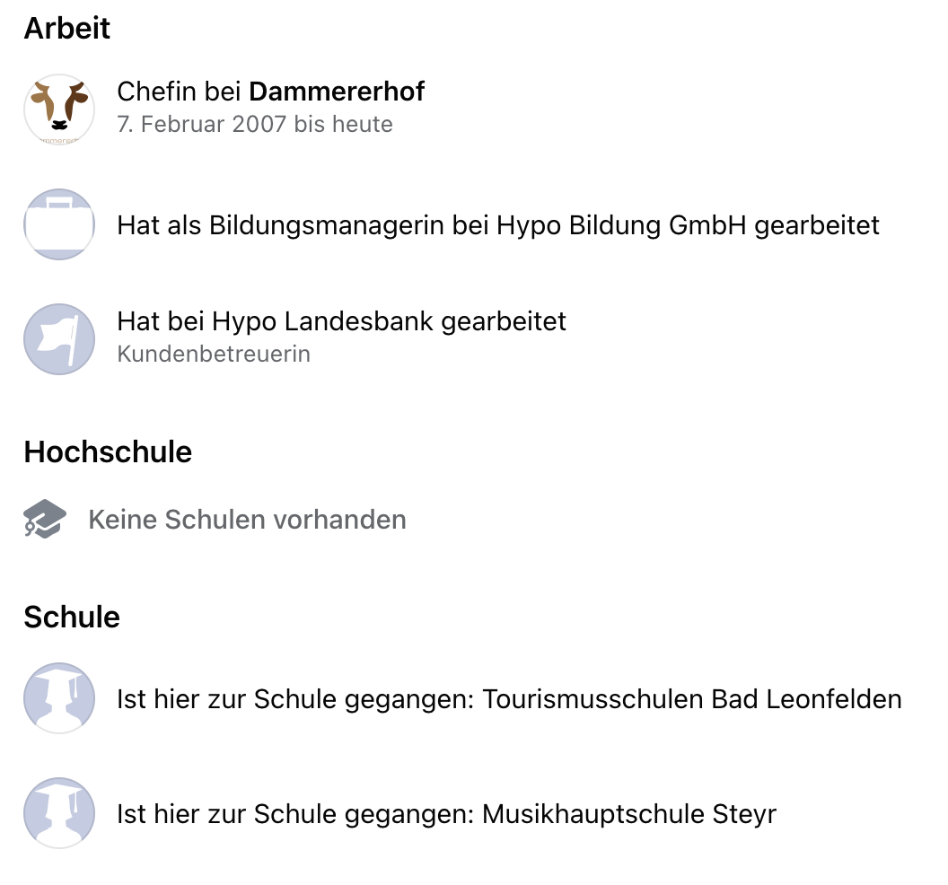The height and width of the screenshot is (885, 948).
Task: Click the graduate icon beside Tourismusschulen Bad Leonfelden
Action: pos(59,698)
